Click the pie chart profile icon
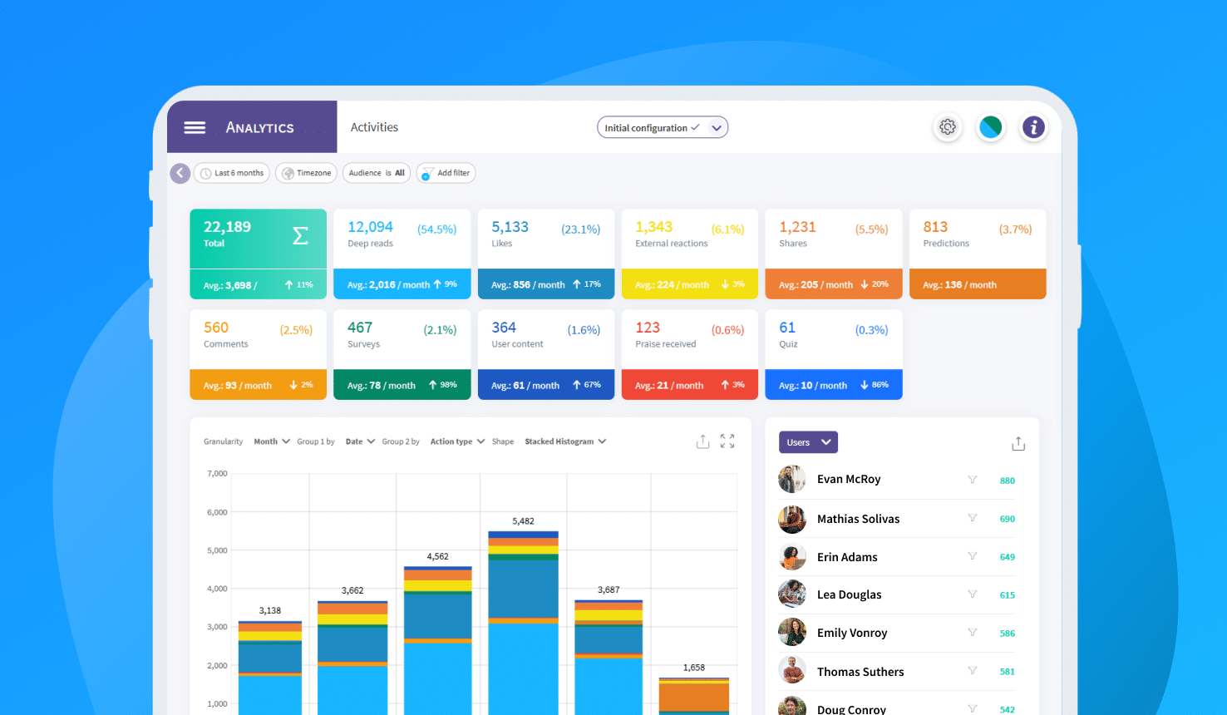This screenshot has width=1227, height=715. point(990,127)
